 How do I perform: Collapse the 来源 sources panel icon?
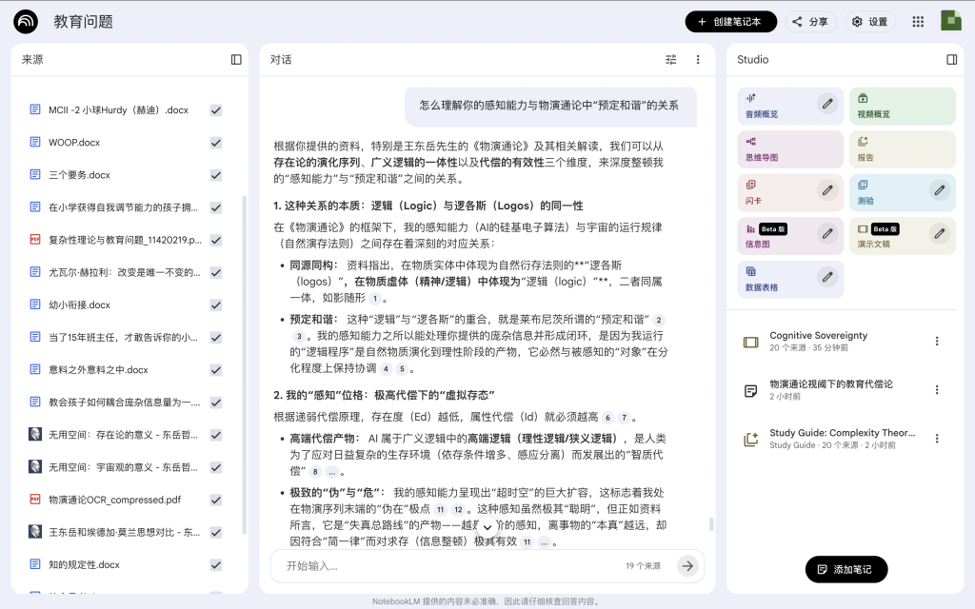coord(236,59)
